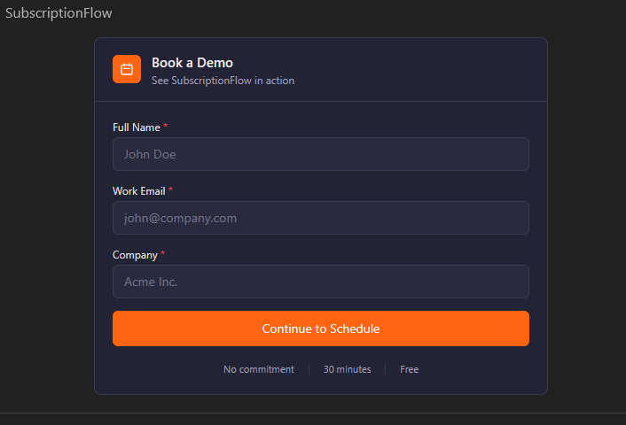
Task: Select the Company input field
Action: [x=320, y=282]
